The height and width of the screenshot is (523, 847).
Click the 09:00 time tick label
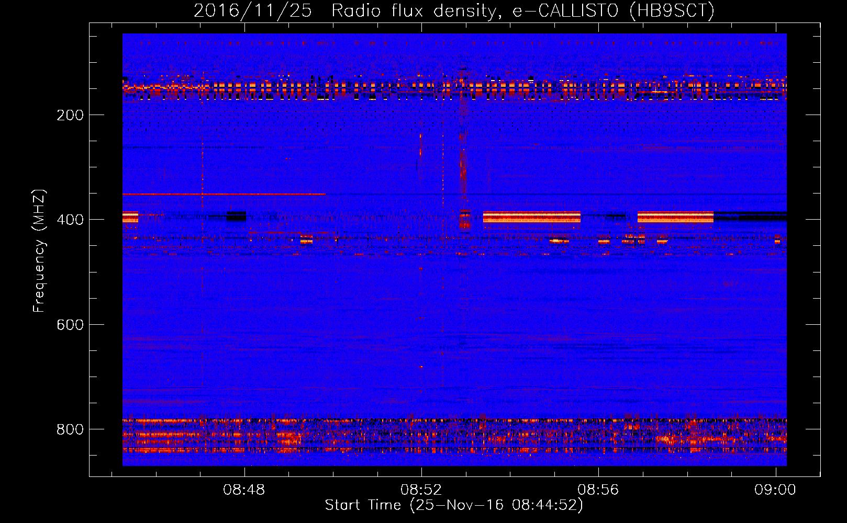click(775, 490)
